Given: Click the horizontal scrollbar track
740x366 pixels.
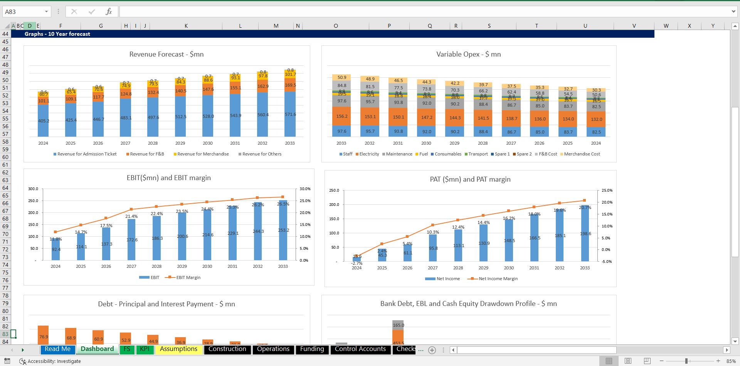Looking at the screenshot, I should coord(670,350).
